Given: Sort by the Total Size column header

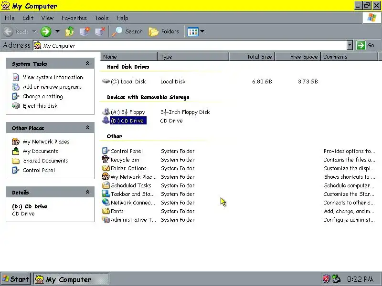Looking at the screenshot, I should (x=252, y=57).
